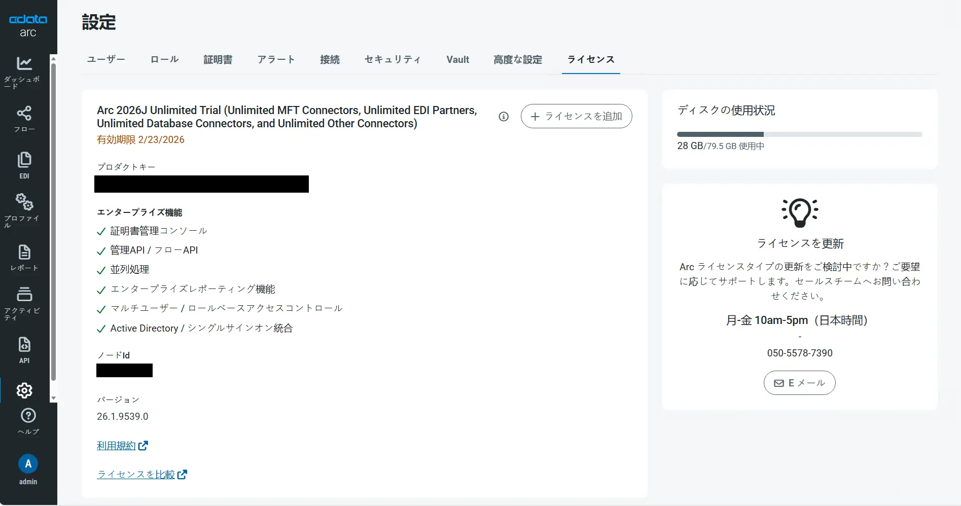Click the CData Arc logo
The height and width of the screenshot is (506, 961).
pos(28,26)
